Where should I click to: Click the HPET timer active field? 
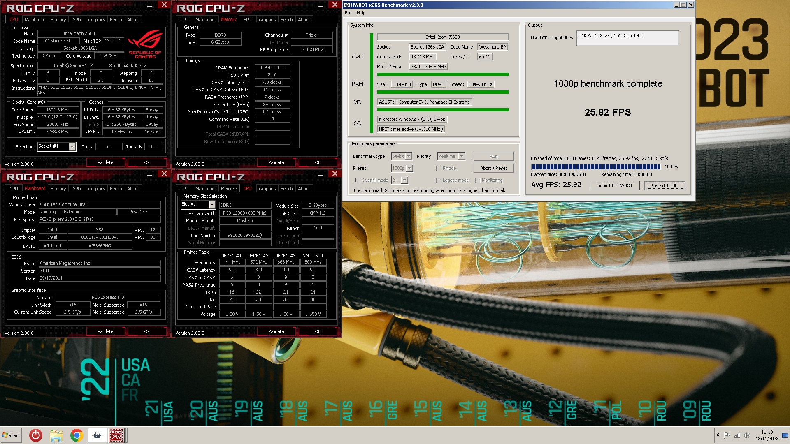pos(411,129)
